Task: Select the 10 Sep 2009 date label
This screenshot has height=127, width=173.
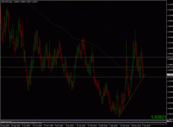Action: click(x=16, y=126)
